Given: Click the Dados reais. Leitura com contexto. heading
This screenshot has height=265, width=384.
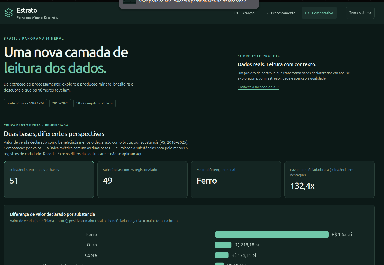Looking at the screenshot, I should click(x=277, y=64).
